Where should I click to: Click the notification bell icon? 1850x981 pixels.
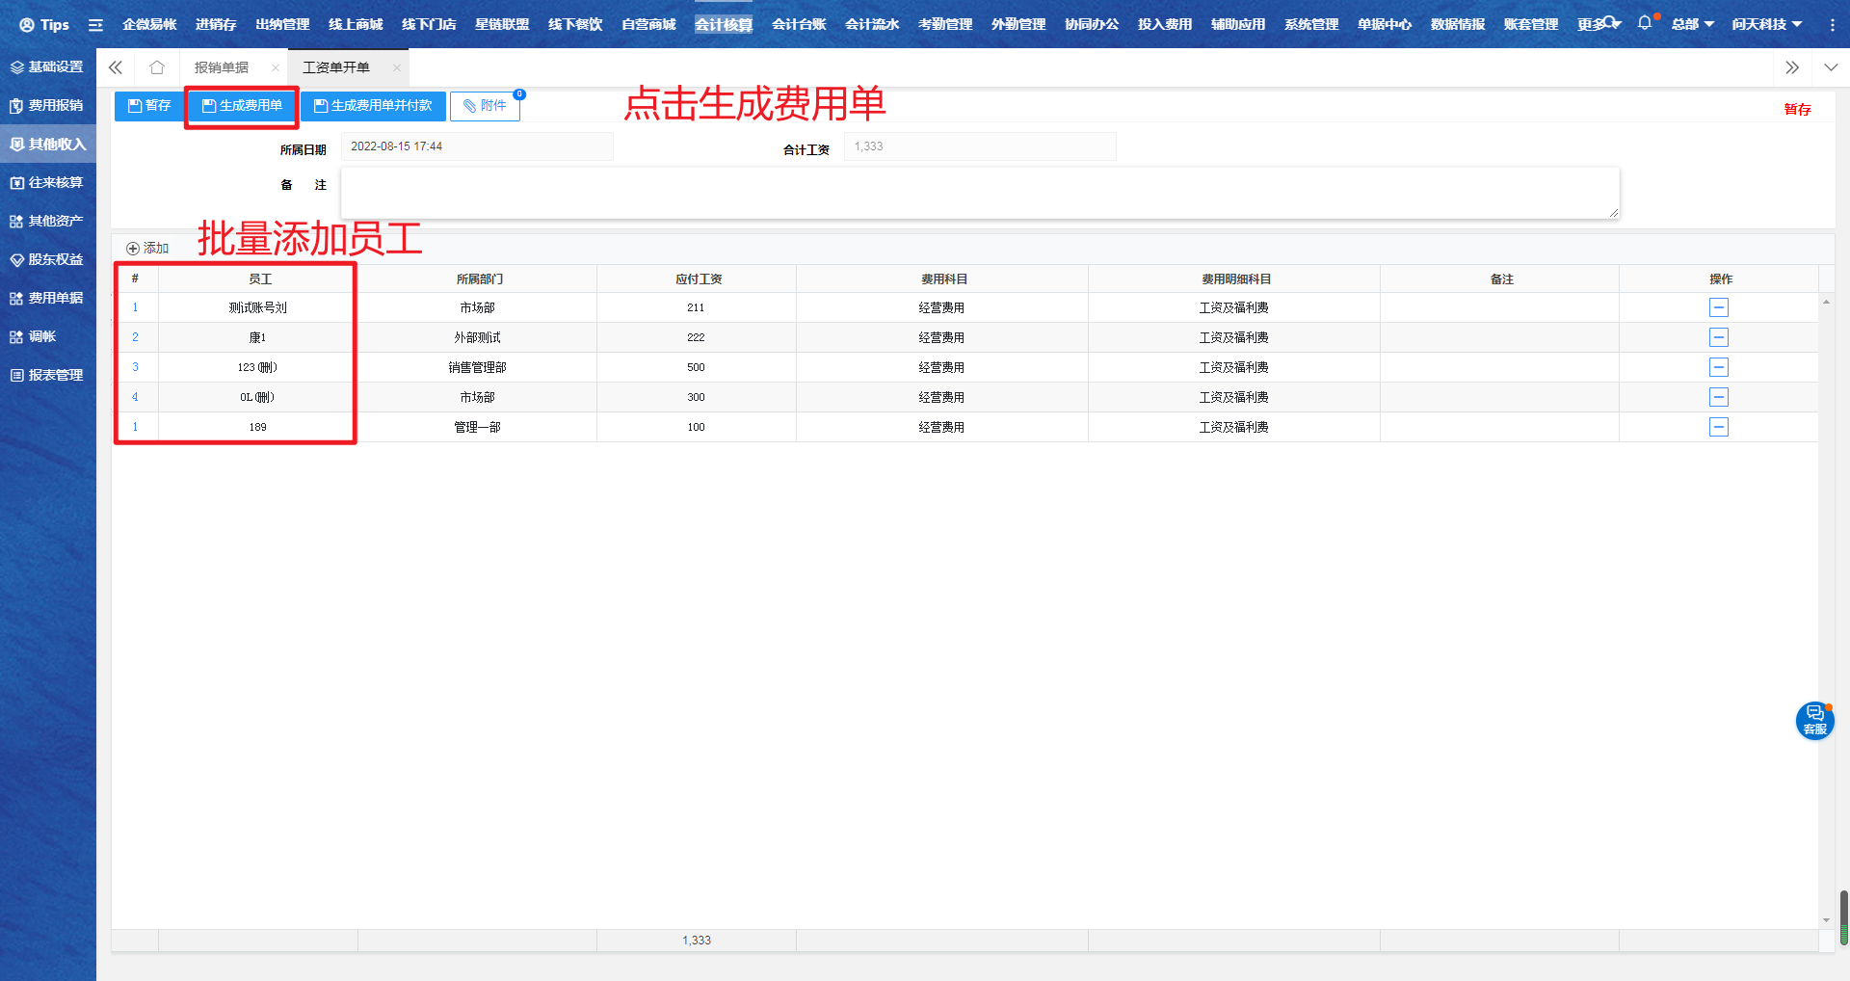click(x=1644, y=23)
